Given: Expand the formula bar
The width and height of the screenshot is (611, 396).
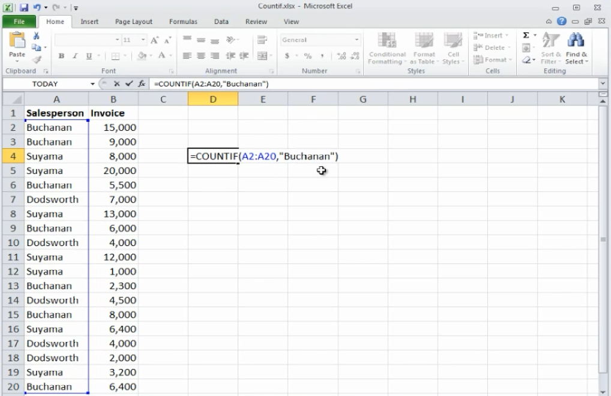Looking at the screenshot, I should coord(603,84).
